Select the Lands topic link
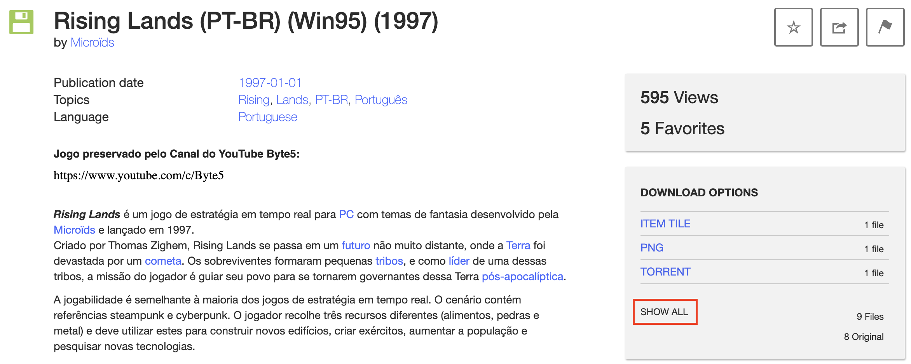The image size is (911, 364). [292, 100]
